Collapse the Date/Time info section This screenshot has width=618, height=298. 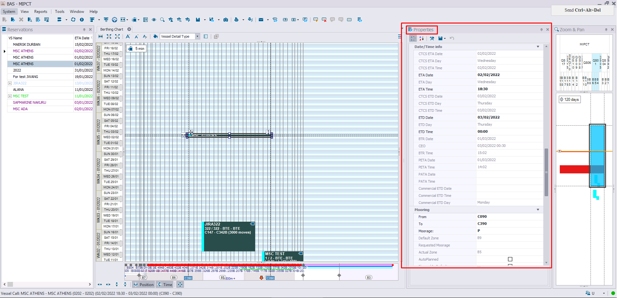[538, 47]
